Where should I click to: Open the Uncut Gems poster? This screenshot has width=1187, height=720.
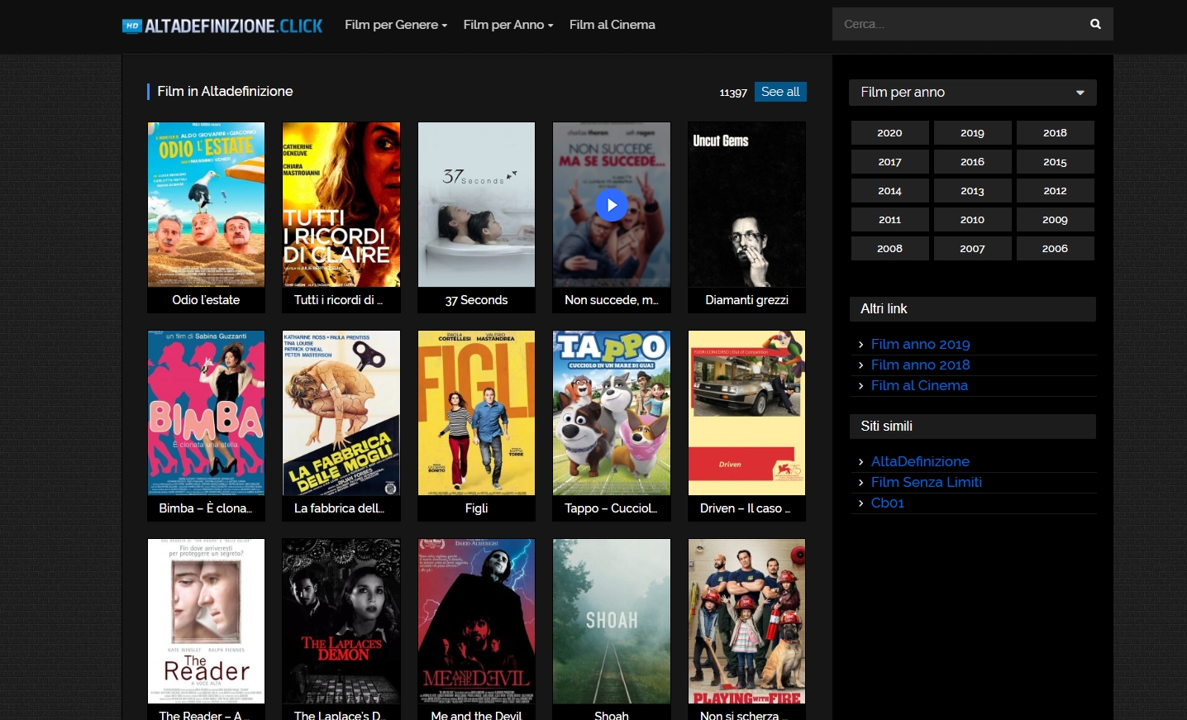coord(746,204)
